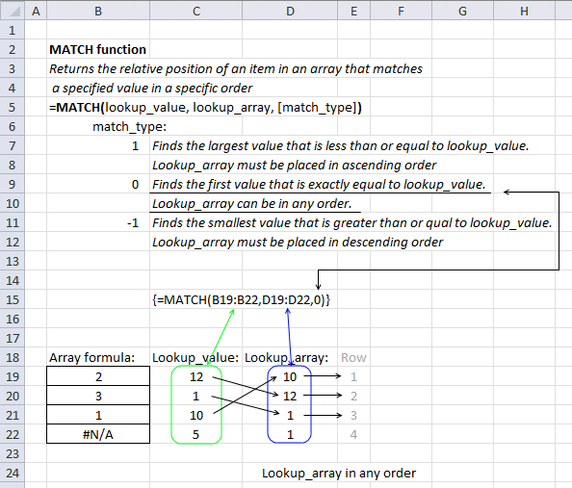Click the 'Lookup_value:' label cell

tap(195, 357)
